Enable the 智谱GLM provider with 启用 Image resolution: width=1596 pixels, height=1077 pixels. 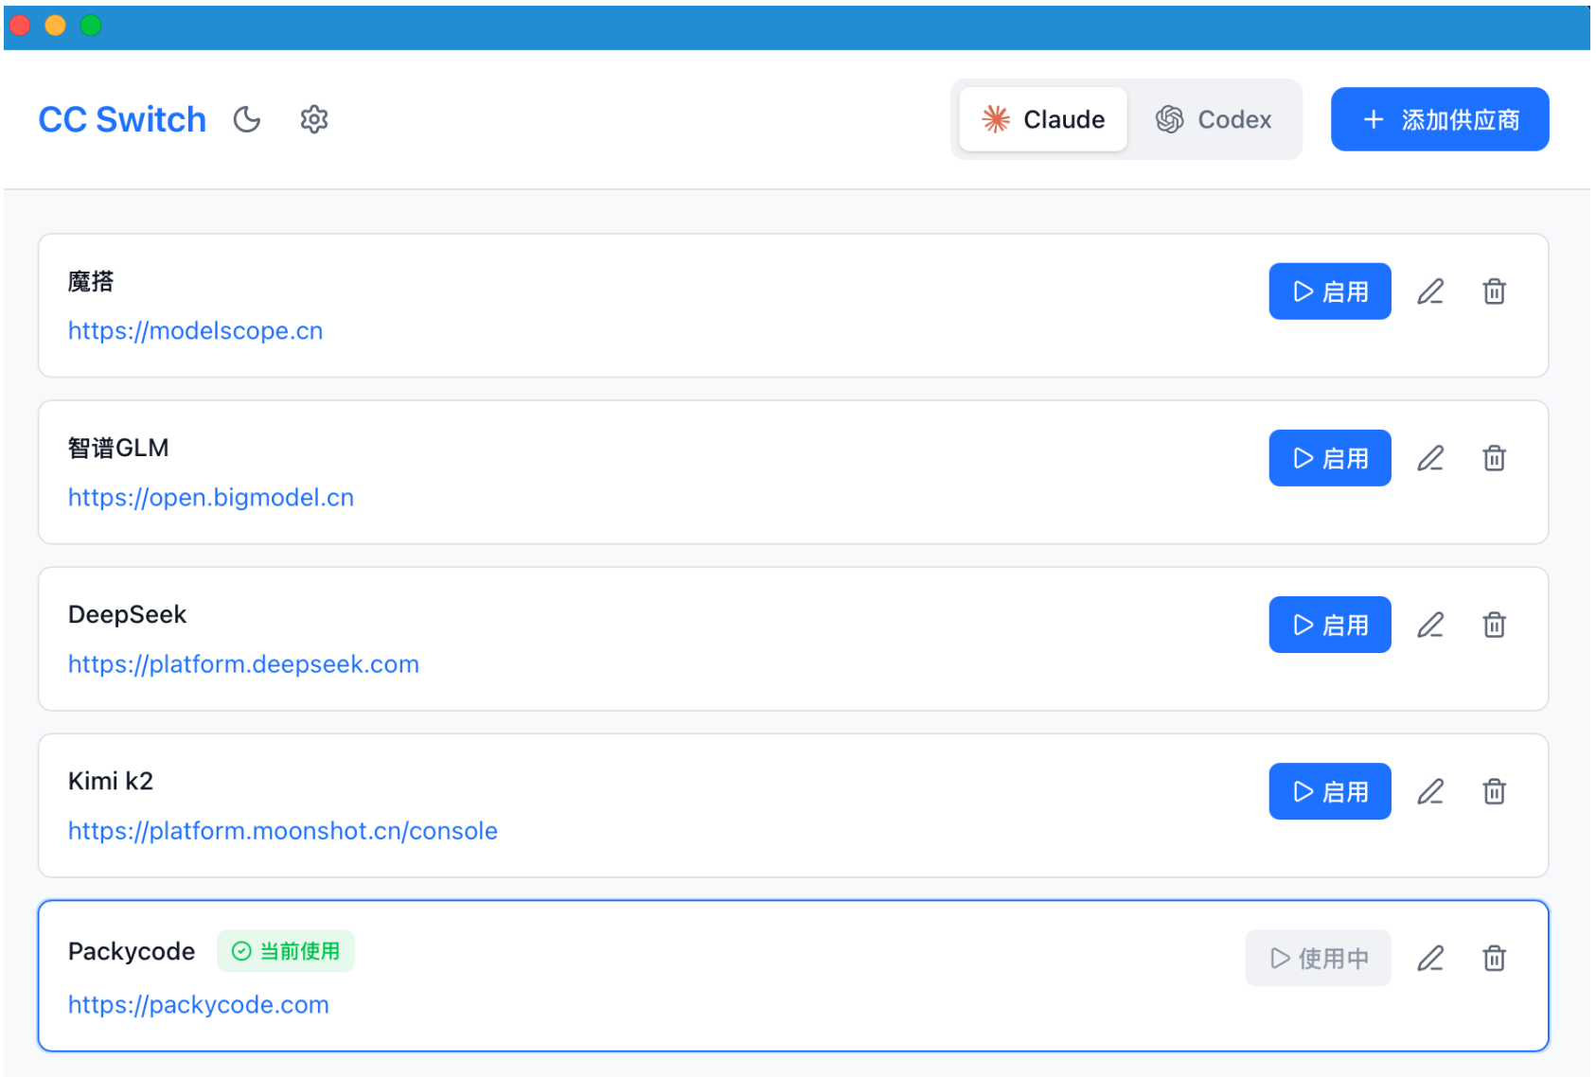(x=1330, y=458)
